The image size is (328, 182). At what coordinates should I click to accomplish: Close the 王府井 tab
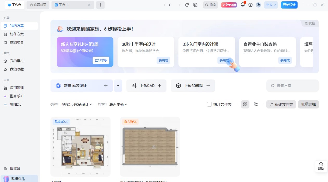pos(89,5)
